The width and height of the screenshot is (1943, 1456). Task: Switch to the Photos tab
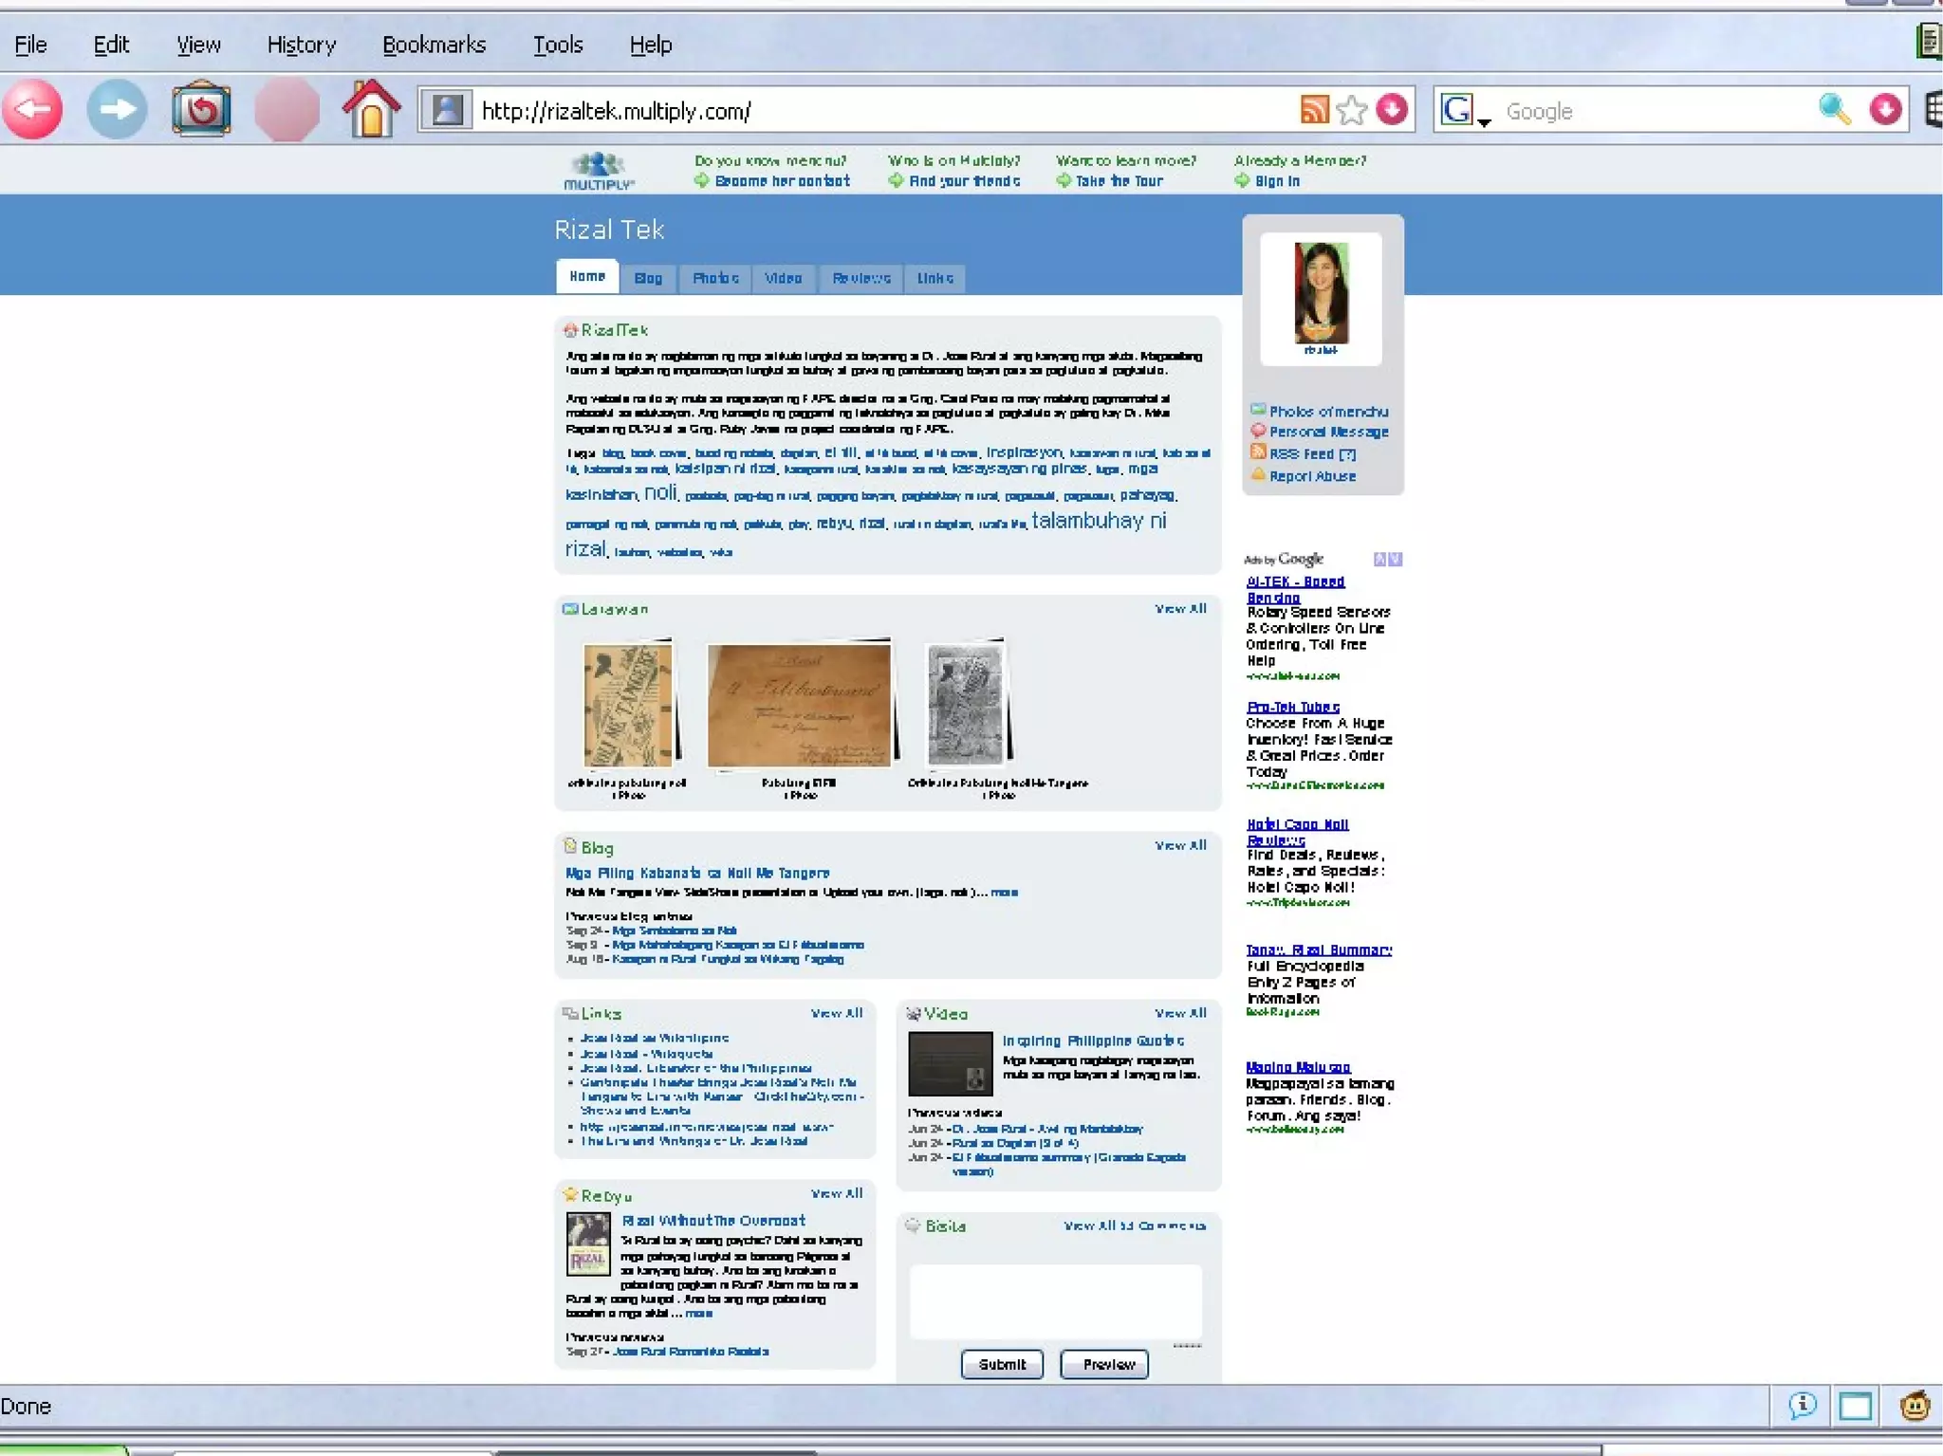715,278
